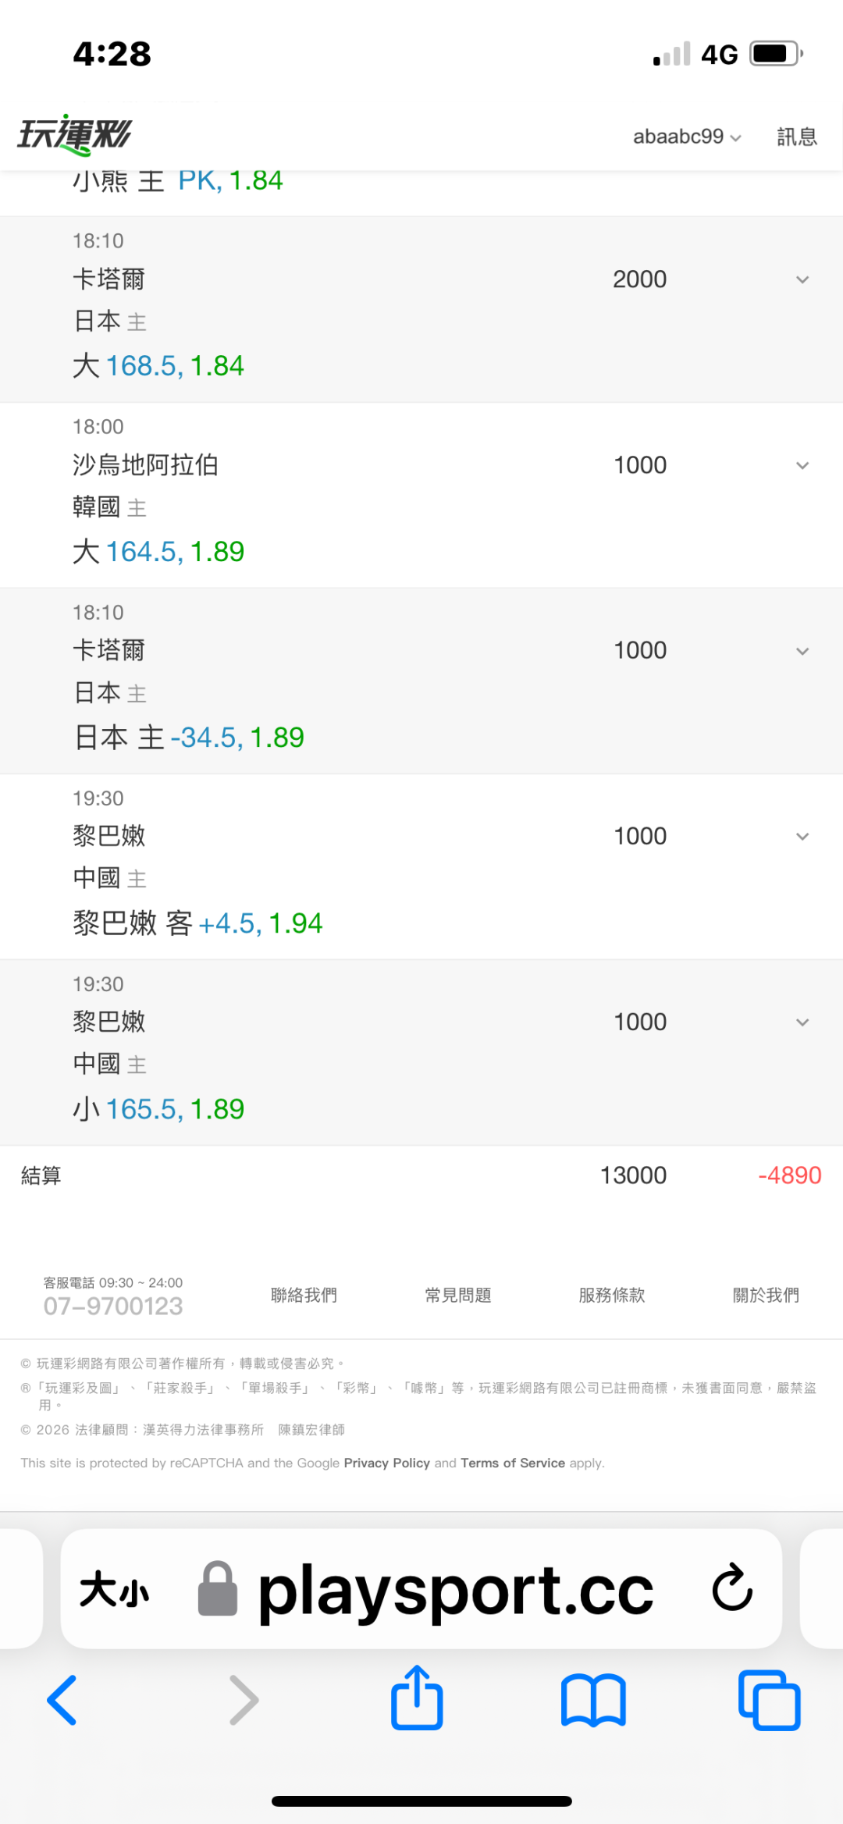Open Safari share sheet
Viewport: 843px width, 1824px height.
tap(417, 1698)
